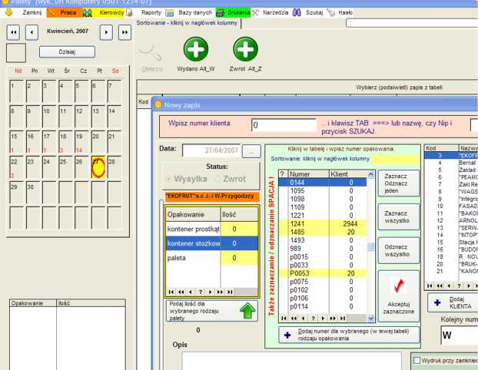Click the binoculars icon beside Szukaj

[x=297, y=12]
